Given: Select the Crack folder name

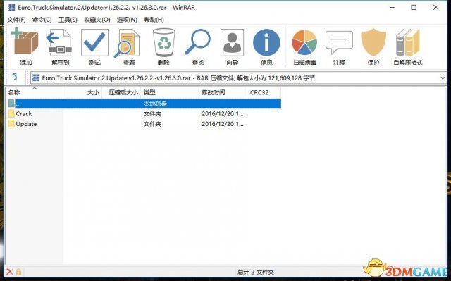Looking at the screenshot, I should tap(24, 114).
